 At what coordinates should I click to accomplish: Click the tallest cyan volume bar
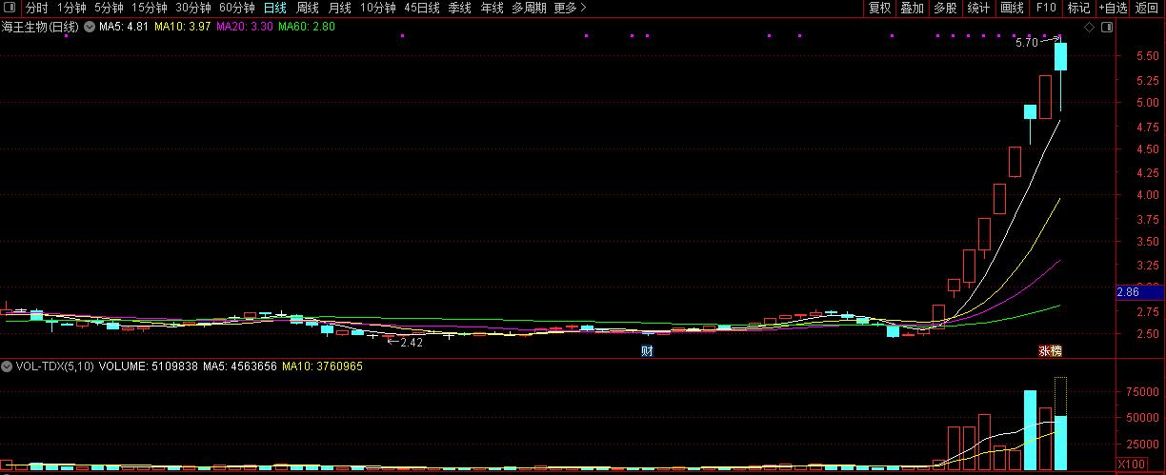(1030, 429)
